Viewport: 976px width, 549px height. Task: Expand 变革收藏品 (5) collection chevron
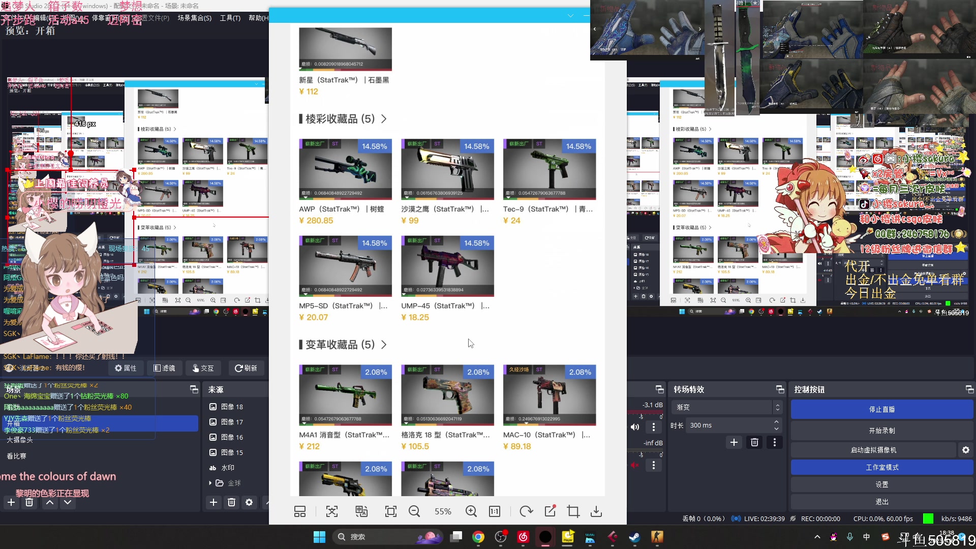pyautogui.click(x=384, y=345)
